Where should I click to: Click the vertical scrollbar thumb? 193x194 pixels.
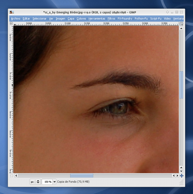(x=181, y=85)
